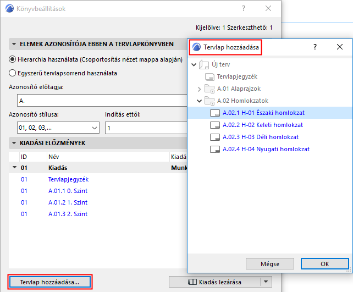Select Egyszerű tervlapsorrend használata radio option
This screenshot has width=353, height=292.
13,73
